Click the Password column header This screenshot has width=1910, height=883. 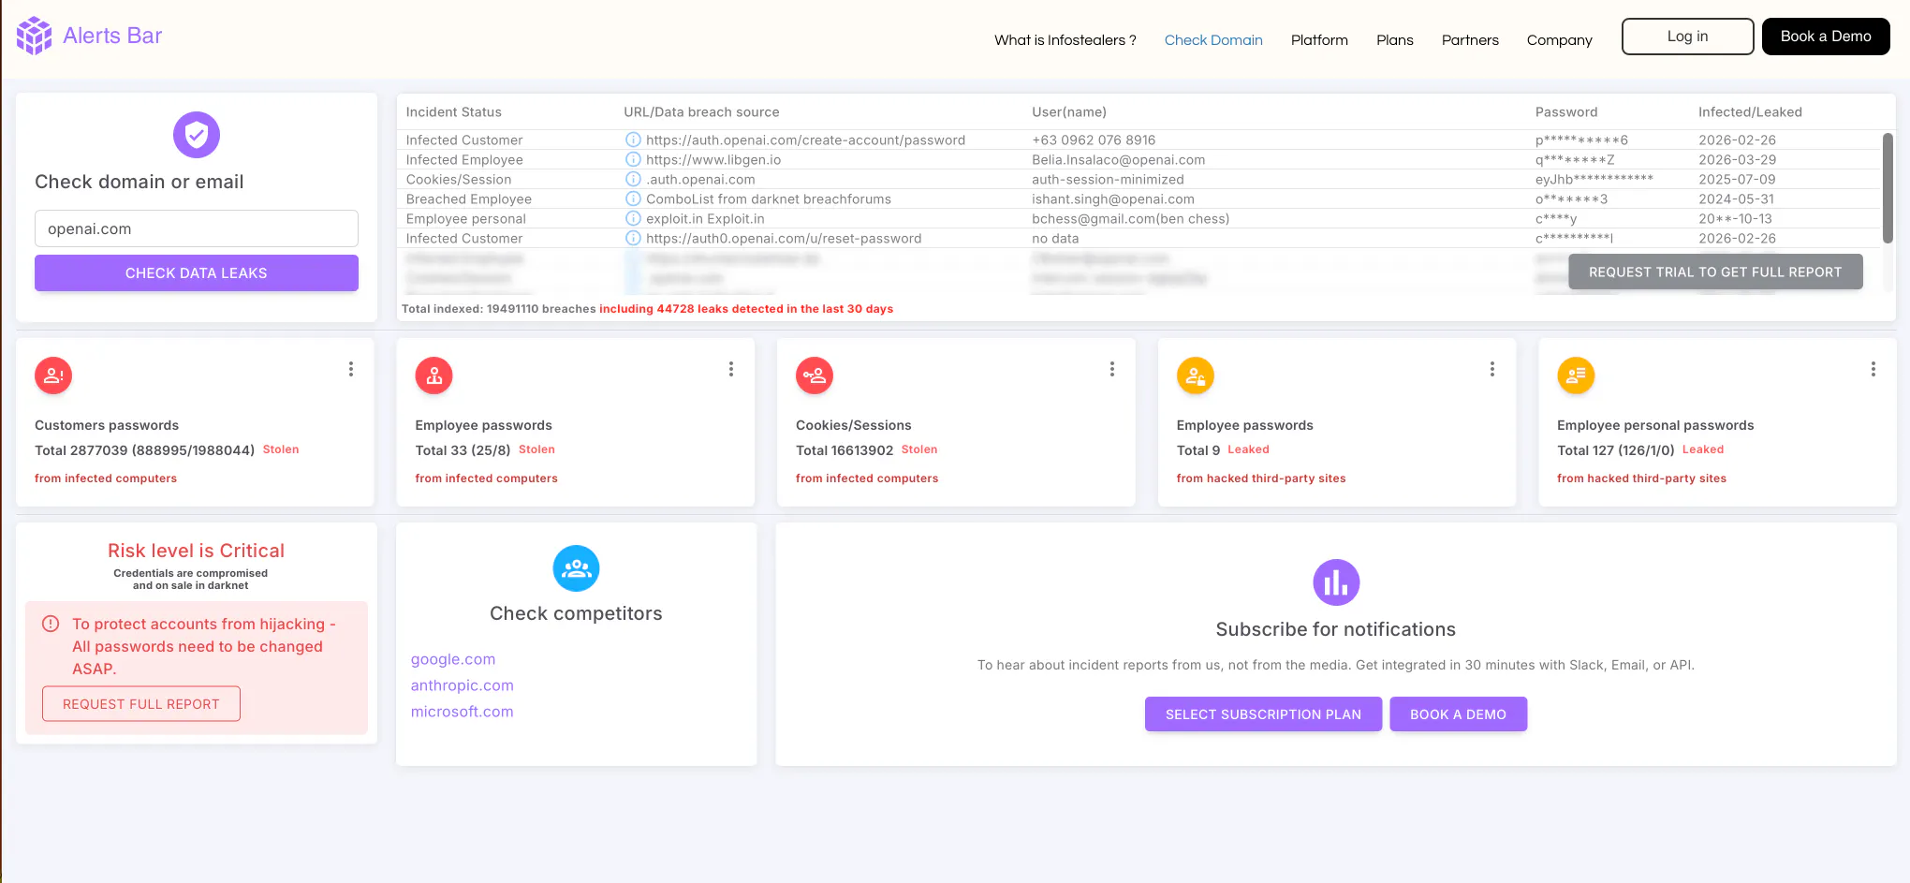pyautogui.click(x=1566, y=111)
